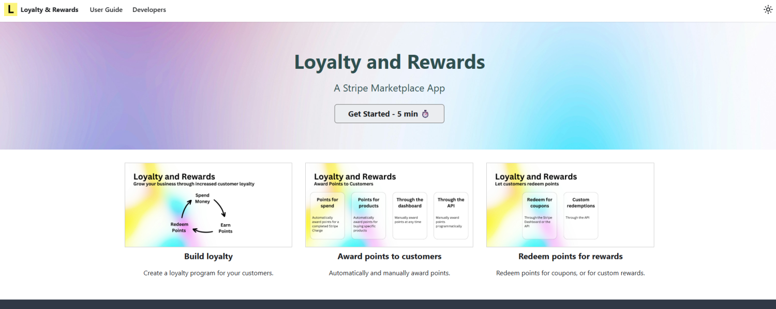Click the Spend Money label in cycle diagram
The width and height of the screenshot is (776, 309).
pos(202,198)
